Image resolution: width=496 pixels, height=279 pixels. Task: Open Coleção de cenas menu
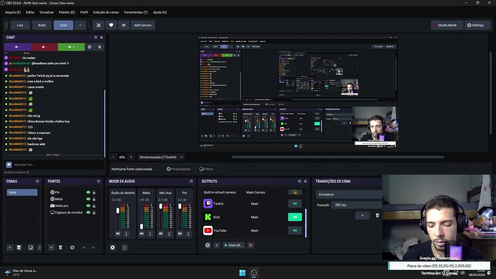point(106,12)
